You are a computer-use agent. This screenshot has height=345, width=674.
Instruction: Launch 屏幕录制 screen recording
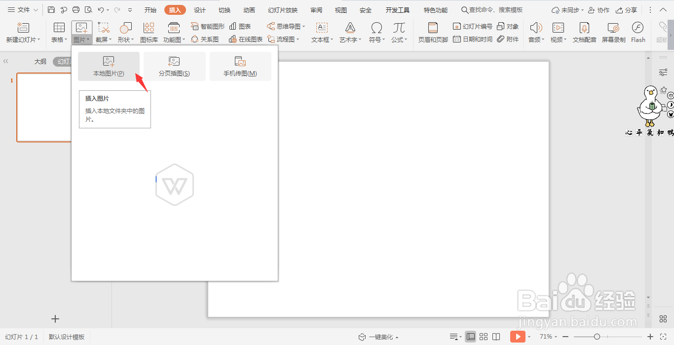coord(613,33)
